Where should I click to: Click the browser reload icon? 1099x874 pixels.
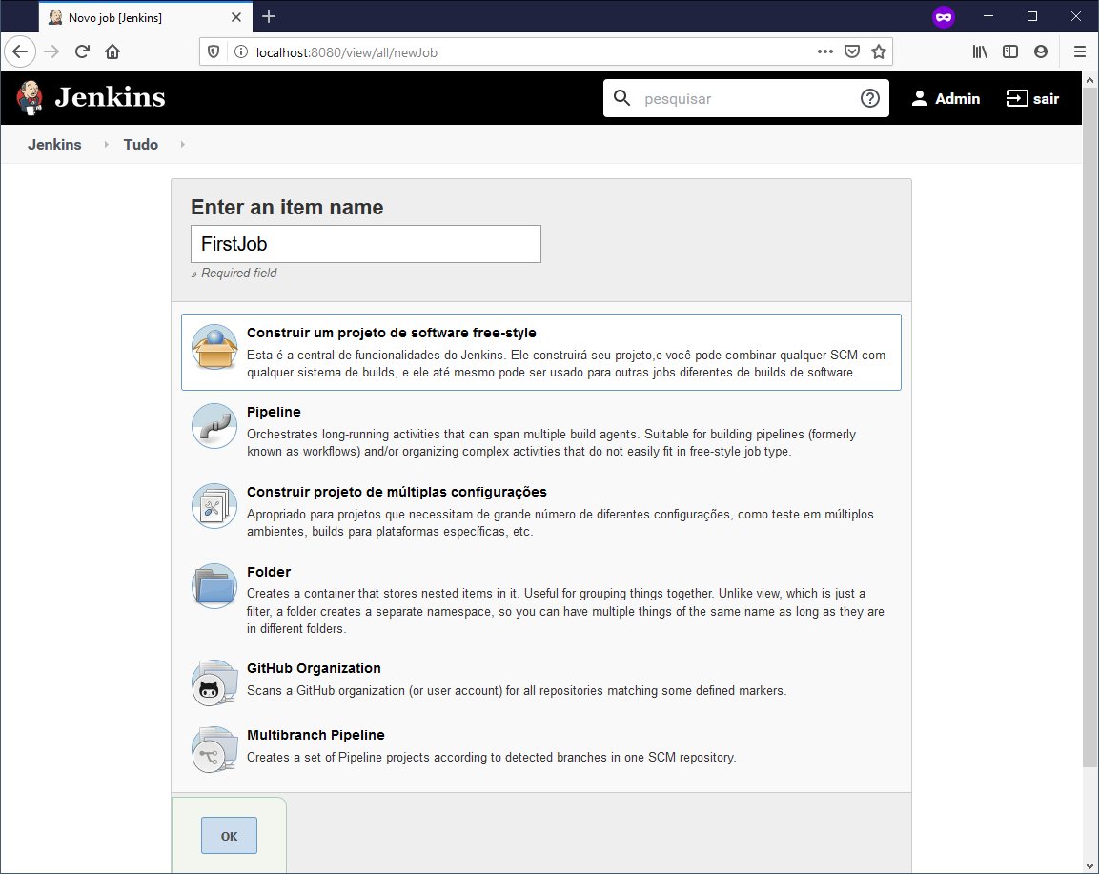[82, 51]
